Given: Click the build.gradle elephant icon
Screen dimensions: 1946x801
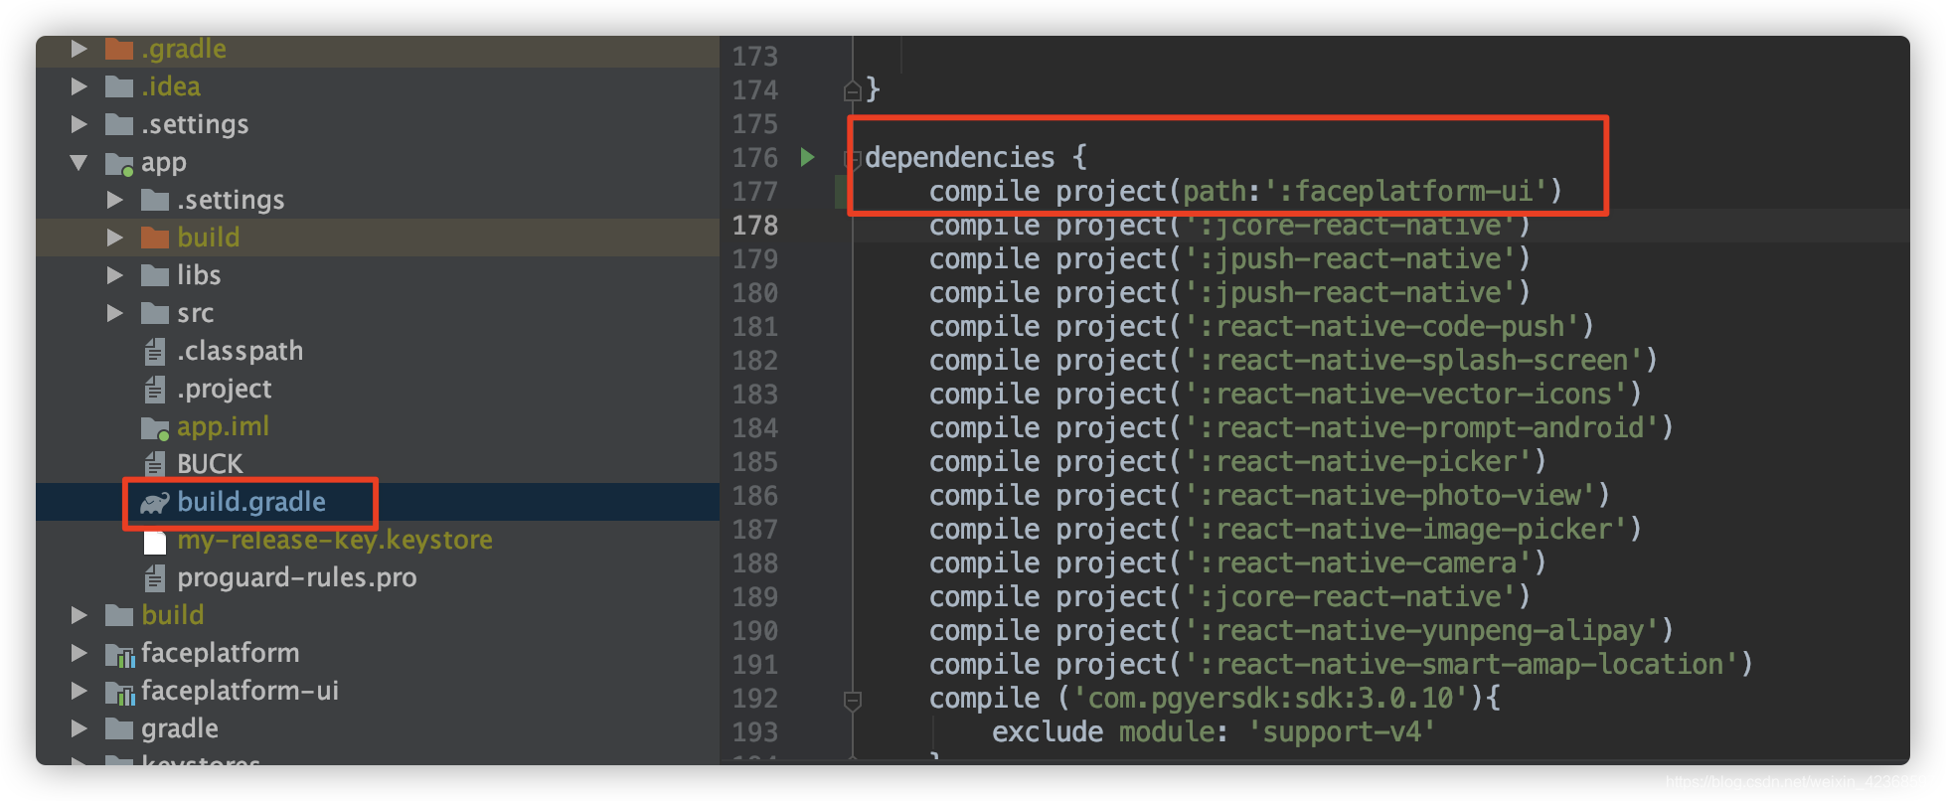Looking at the screenshot, I should tap(155, 503).
